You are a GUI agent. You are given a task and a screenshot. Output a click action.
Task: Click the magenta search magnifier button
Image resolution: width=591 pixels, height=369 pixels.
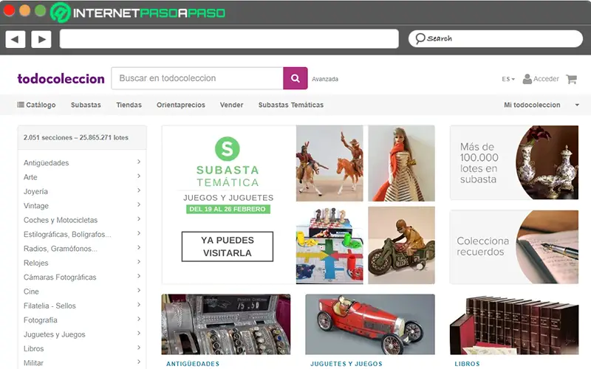(x=295, y=78)
